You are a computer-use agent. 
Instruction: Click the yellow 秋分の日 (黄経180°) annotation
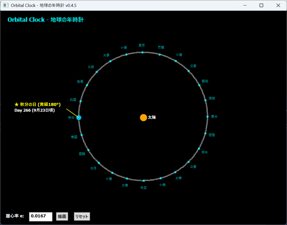38,104
